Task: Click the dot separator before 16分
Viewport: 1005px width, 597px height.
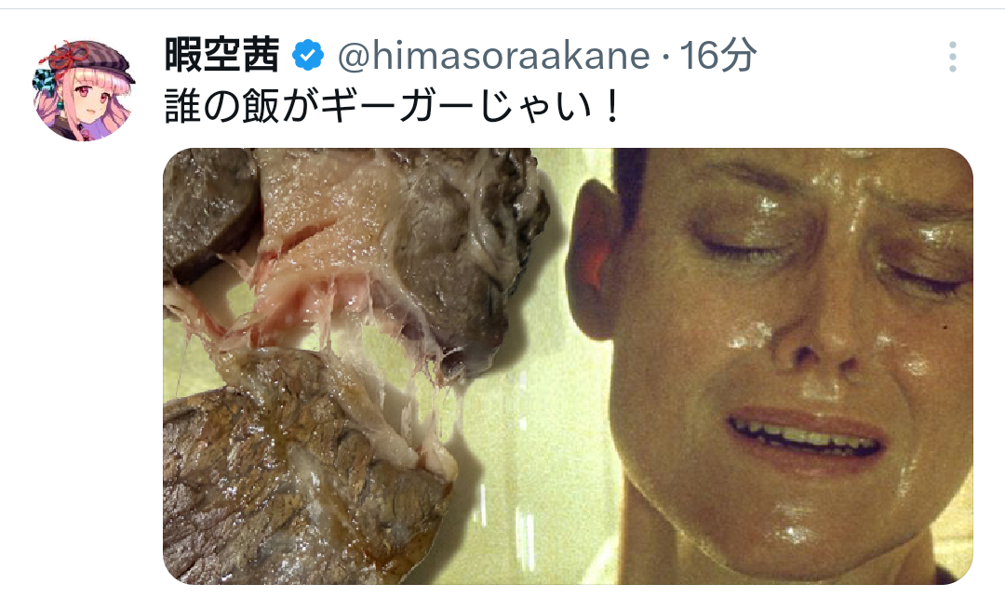Action: (x=666, y=58)
